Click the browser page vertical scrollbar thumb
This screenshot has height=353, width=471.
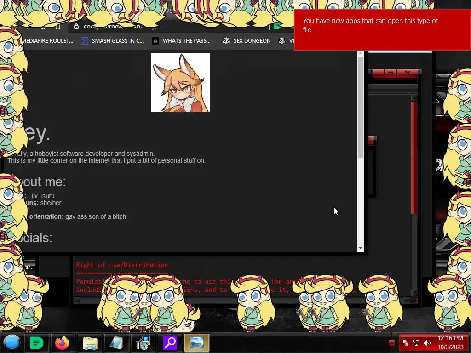(360, 108)
